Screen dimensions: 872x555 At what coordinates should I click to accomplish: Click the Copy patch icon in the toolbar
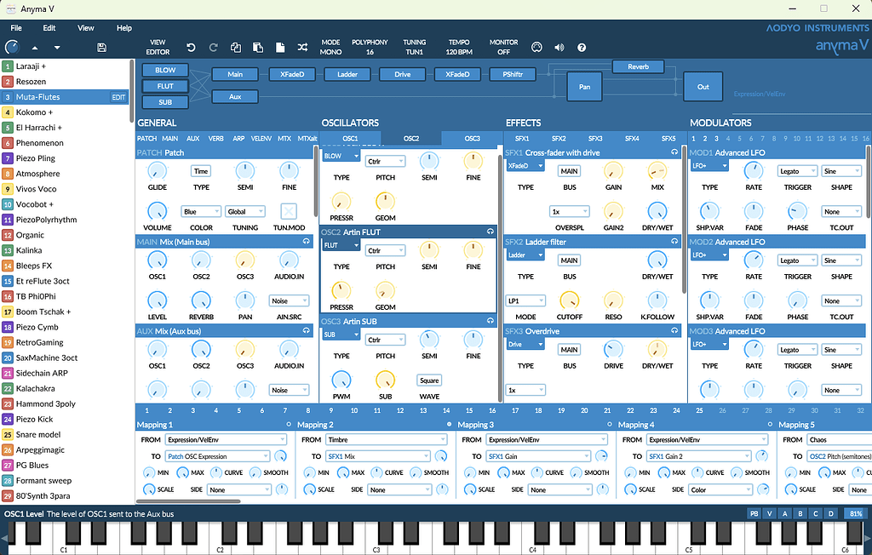[x=237, y=48]
